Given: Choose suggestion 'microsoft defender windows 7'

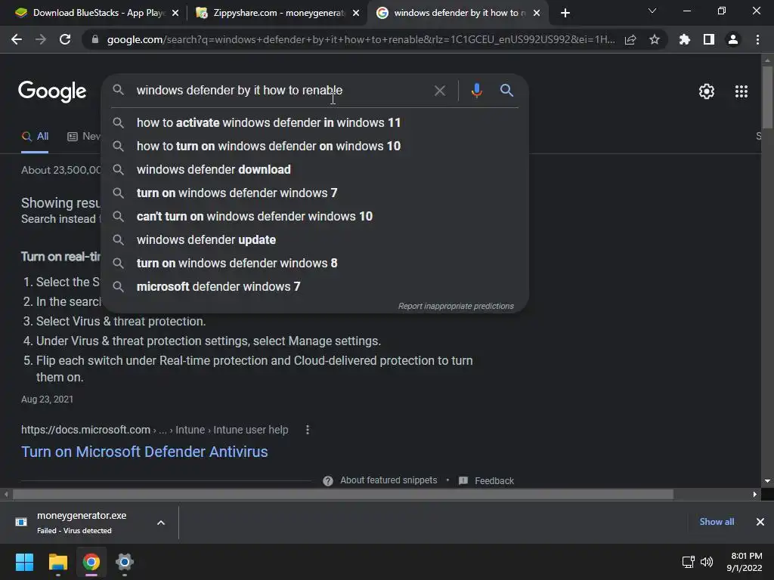Looking at the screenshot, I should click(315, 286).
